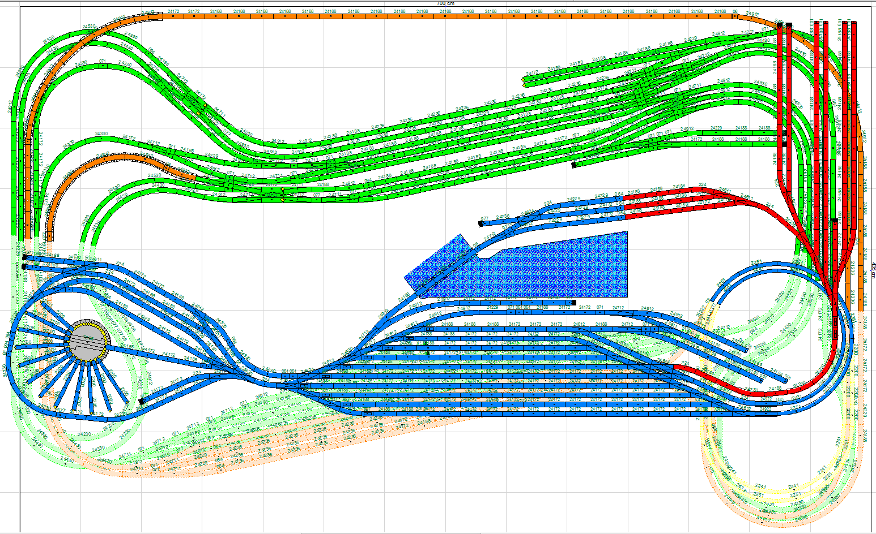The height and width of the screenshot is (534, 876).
Task: Select the gray turntable bridge disc
Action: (x=88, y=342)
